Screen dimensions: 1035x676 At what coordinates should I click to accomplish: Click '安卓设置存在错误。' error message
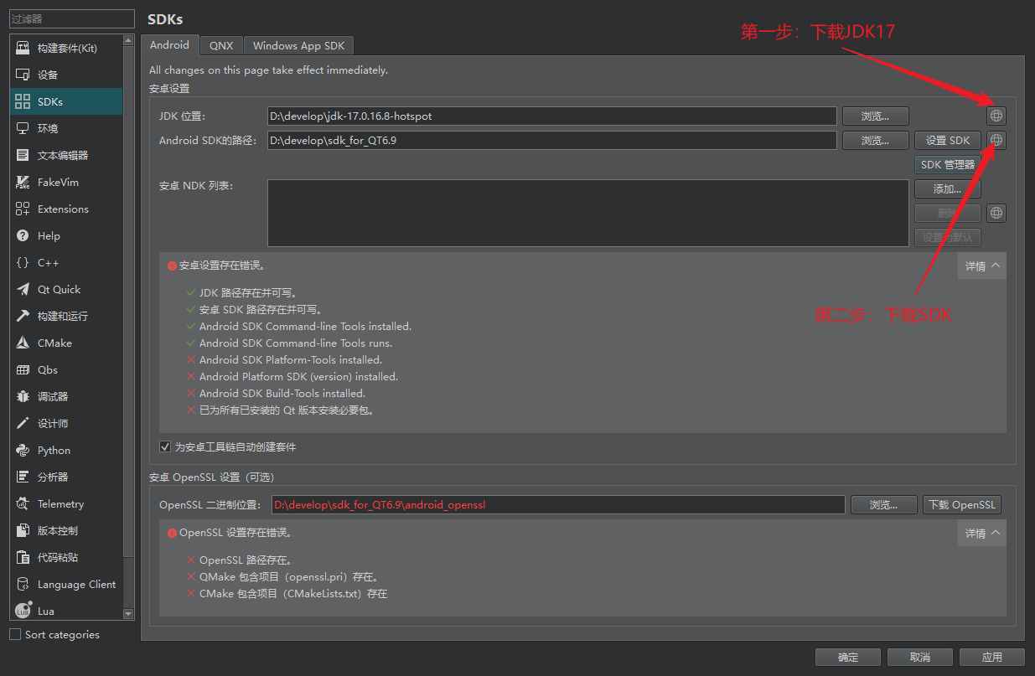pyautogui.click(x=222, y=266)
